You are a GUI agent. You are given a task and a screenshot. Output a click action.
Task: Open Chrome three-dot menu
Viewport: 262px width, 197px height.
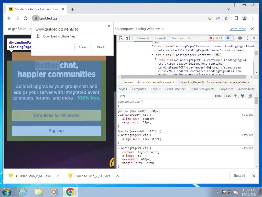point(253,18)
